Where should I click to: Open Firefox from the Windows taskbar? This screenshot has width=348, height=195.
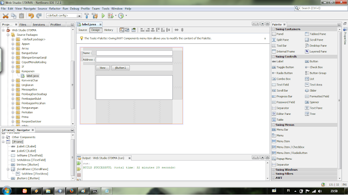point(71,191)
